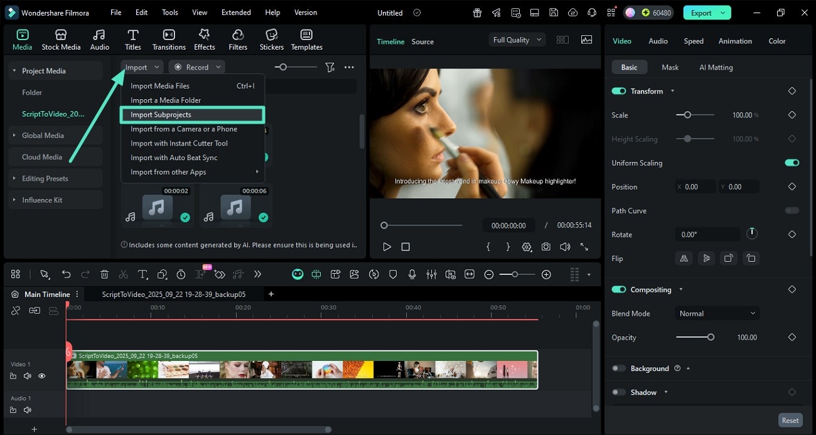This screenshot has height=435, width=816.
Task: Disable the Compositing toggle
Action: point(619,289)
